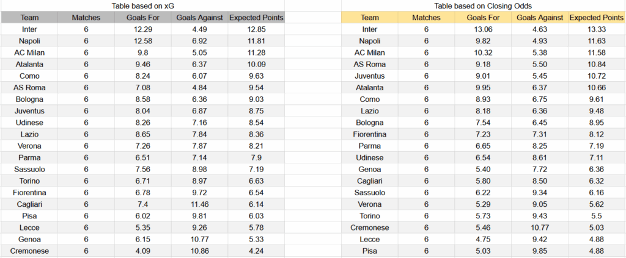
Task: Click the Pisa cell in Closing Odds table
Action: pyautogui.click(x=369, y=251)
